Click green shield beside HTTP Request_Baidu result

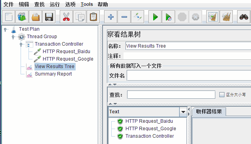(120, 121)
